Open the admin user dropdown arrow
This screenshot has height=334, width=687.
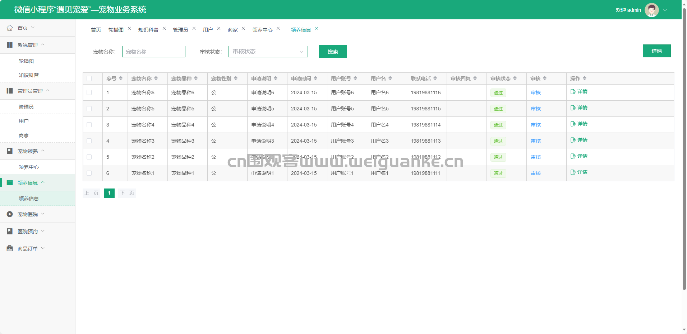[665, 10]
